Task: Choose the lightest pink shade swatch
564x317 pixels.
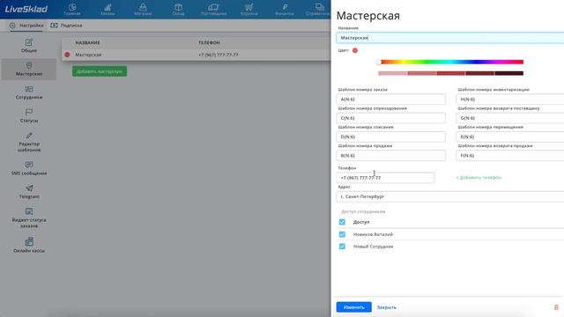Action: [x=392, y=73]
